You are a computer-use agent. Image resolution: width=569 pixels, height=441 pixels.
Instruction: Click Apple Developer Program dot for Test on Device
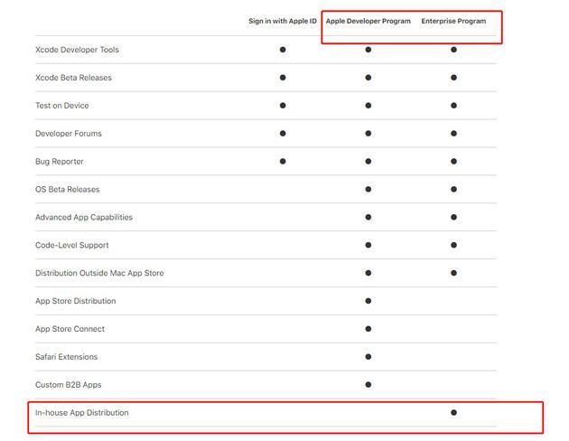pyautogui.click(x=368, y=106)
